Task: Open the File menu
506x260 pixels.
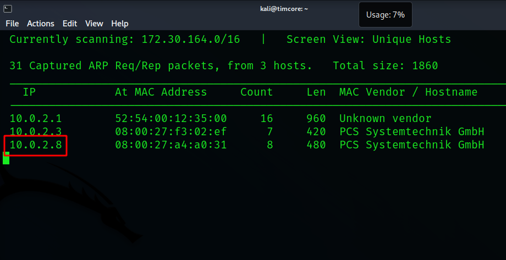Action: coord(12,24)
